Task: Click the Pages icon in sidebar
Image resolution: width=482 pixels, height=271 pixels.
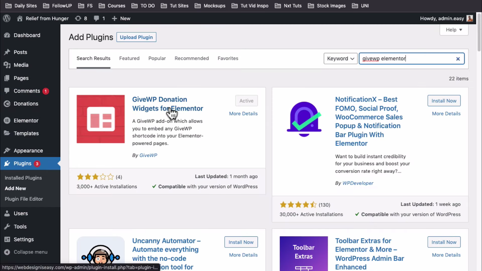Action: pyautogui.click(x=7, y=78)
